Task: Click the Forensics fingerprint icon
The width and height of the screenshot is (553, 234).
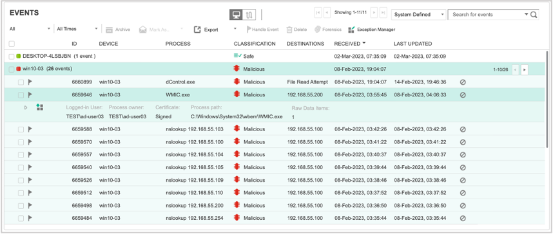Action: (317, 30)
